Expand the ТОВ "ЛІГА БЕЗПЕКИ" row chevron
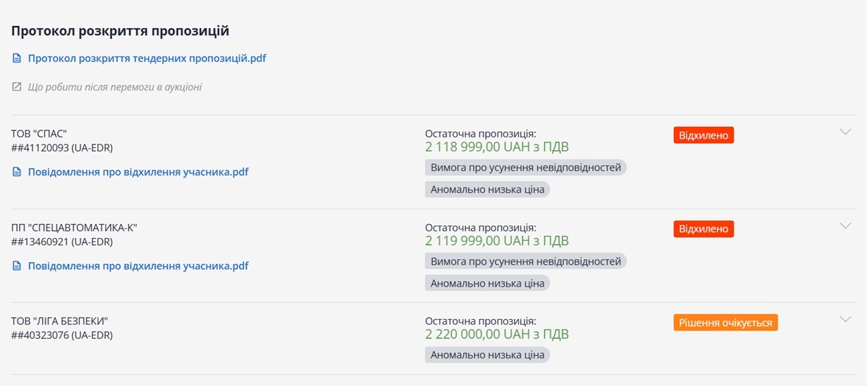This screenshot has height=386, width=867. tap(846, 320)
